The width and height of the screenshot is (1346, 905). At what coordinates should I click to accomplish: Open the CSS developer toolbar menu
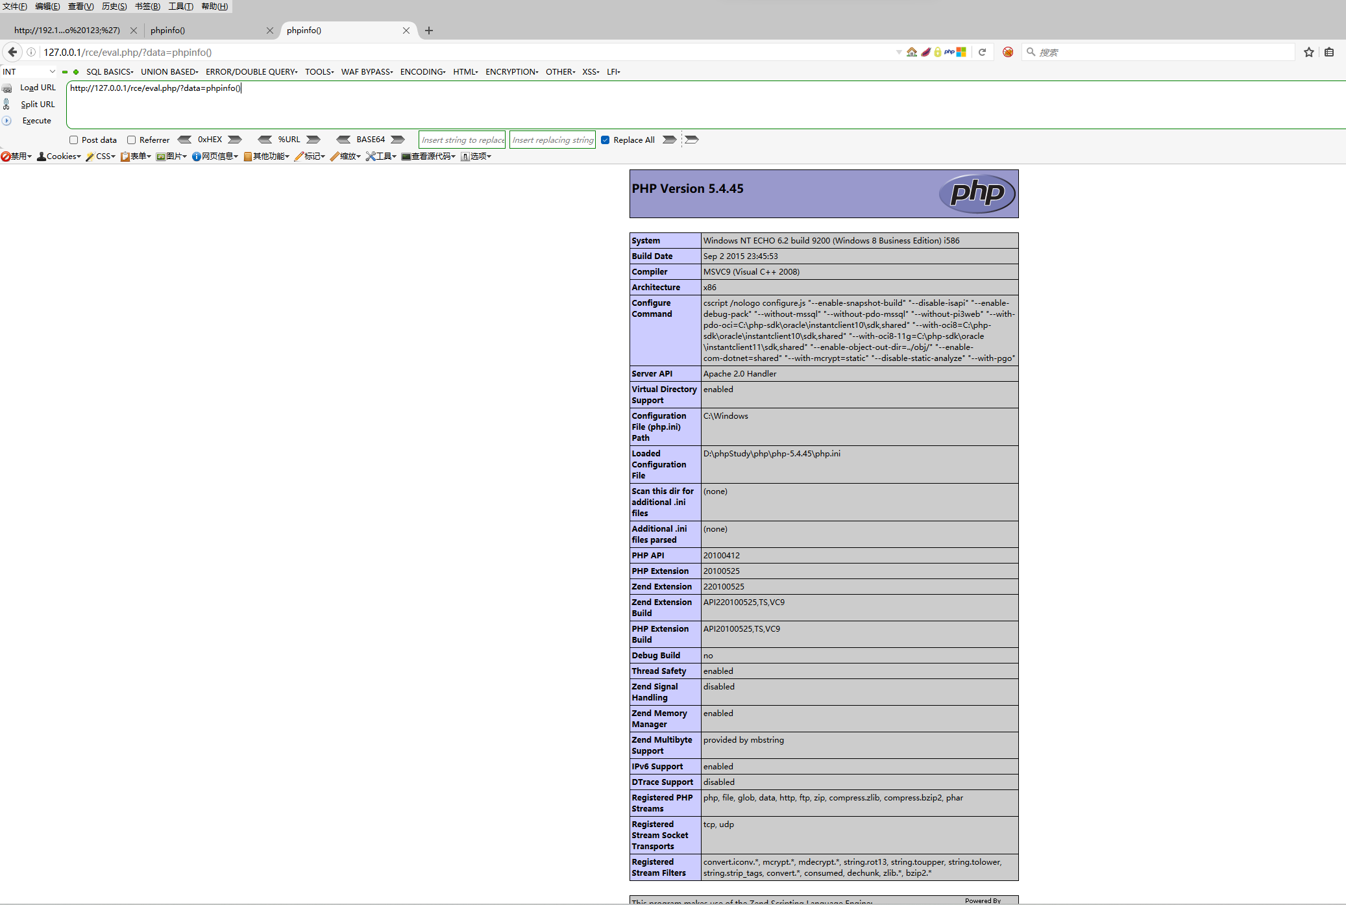101,156
